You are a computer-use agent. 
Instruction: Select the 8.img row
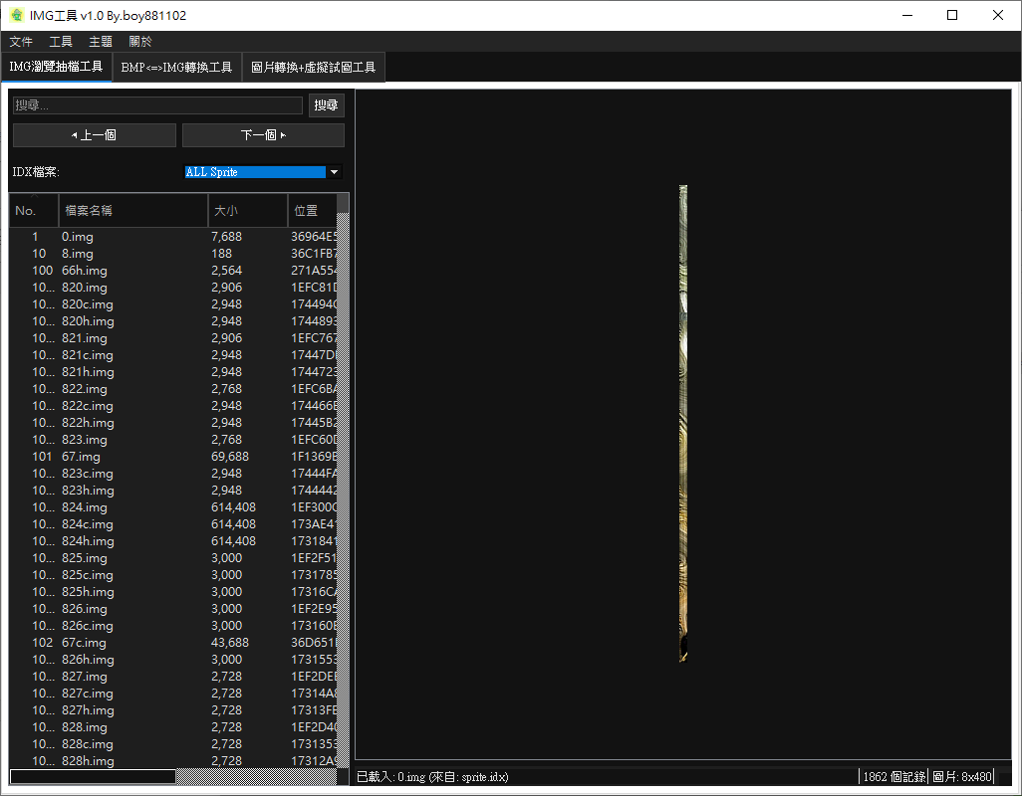coord(174,253)
